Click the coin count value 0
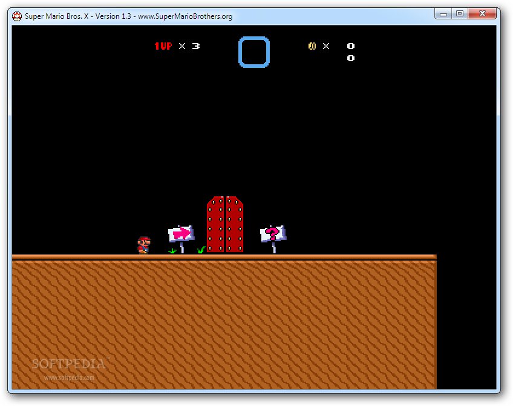This screenshot has height=406, width=513. pyautogui.click(x=351, y=46)
